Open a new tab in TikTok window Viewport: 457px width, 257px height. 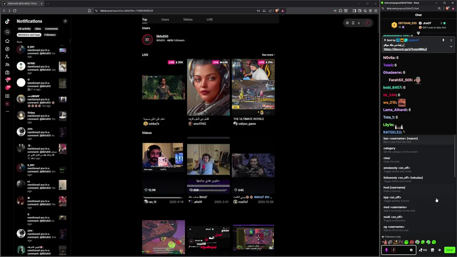pyautogui.click(x=48, y=4)
